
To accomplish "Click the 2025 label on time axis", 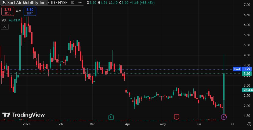I will (27, 124).
